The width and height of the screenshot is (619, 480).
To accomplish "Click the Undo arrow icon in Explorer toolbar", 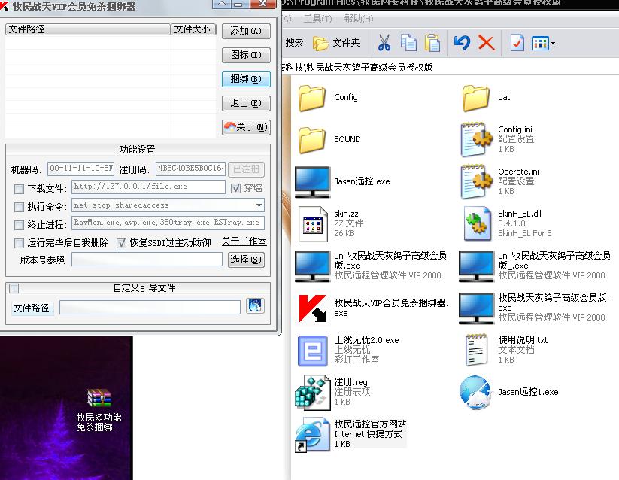I will (462, 43).
